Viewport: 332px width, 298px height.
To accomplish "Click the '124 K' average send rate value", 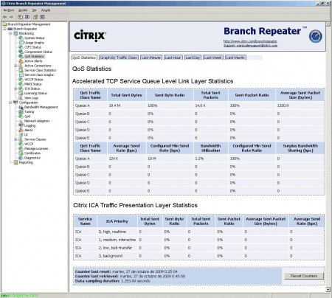I will tap(114, 159).
